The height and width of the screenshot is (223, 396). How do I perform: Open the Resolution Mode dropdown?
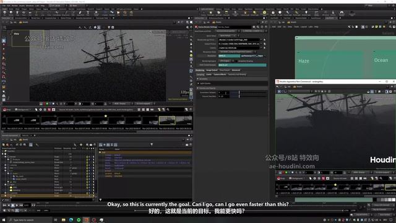coord(237,52)
